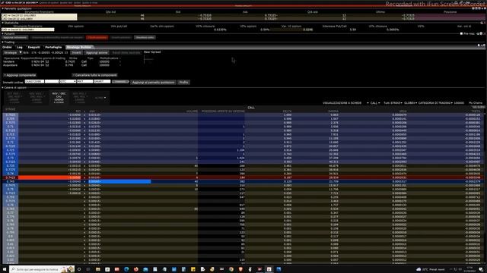Click the Aggiungi azione button

[x=97, y=52]
